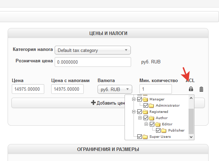Viewport: 219px width, 161px height.
Task: Click the Manager folder icon
Action: tap(145, 99)
